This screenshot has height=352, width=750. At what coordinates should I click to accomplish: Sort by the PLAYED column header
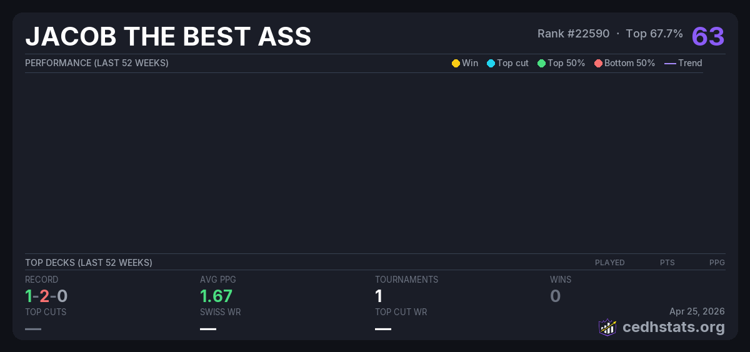point(609,263)
